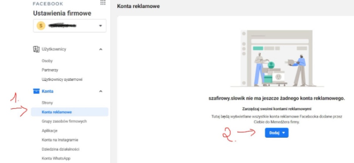Screen dimensions: 354x163
Task: Click the empty-state illustration image
Action: (277, 59)
